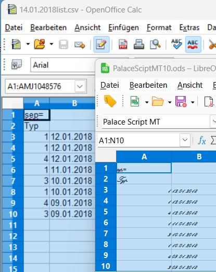Screen dimensions: 216x272
Task: Select column B header in LibreOffice sheet
Action: [x=194, y=157]
